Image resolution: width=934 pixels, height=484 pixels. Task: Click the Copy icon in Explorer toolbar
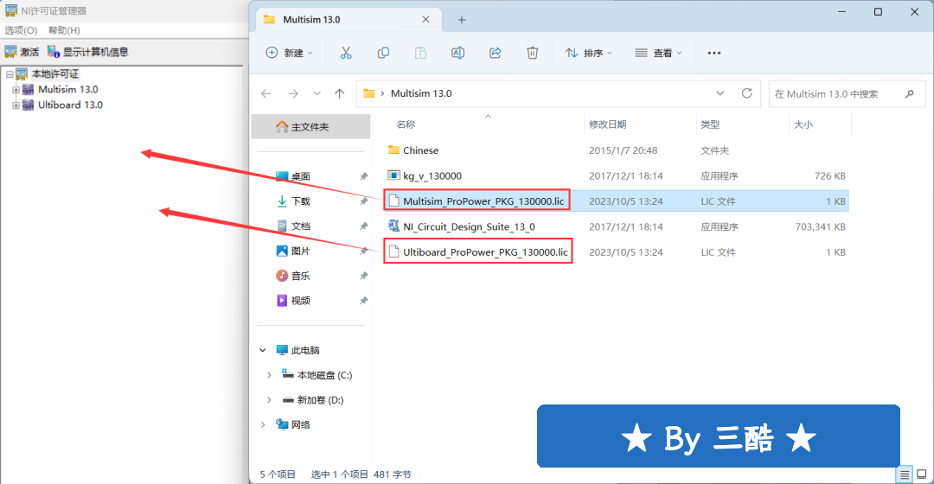[383, 53]
